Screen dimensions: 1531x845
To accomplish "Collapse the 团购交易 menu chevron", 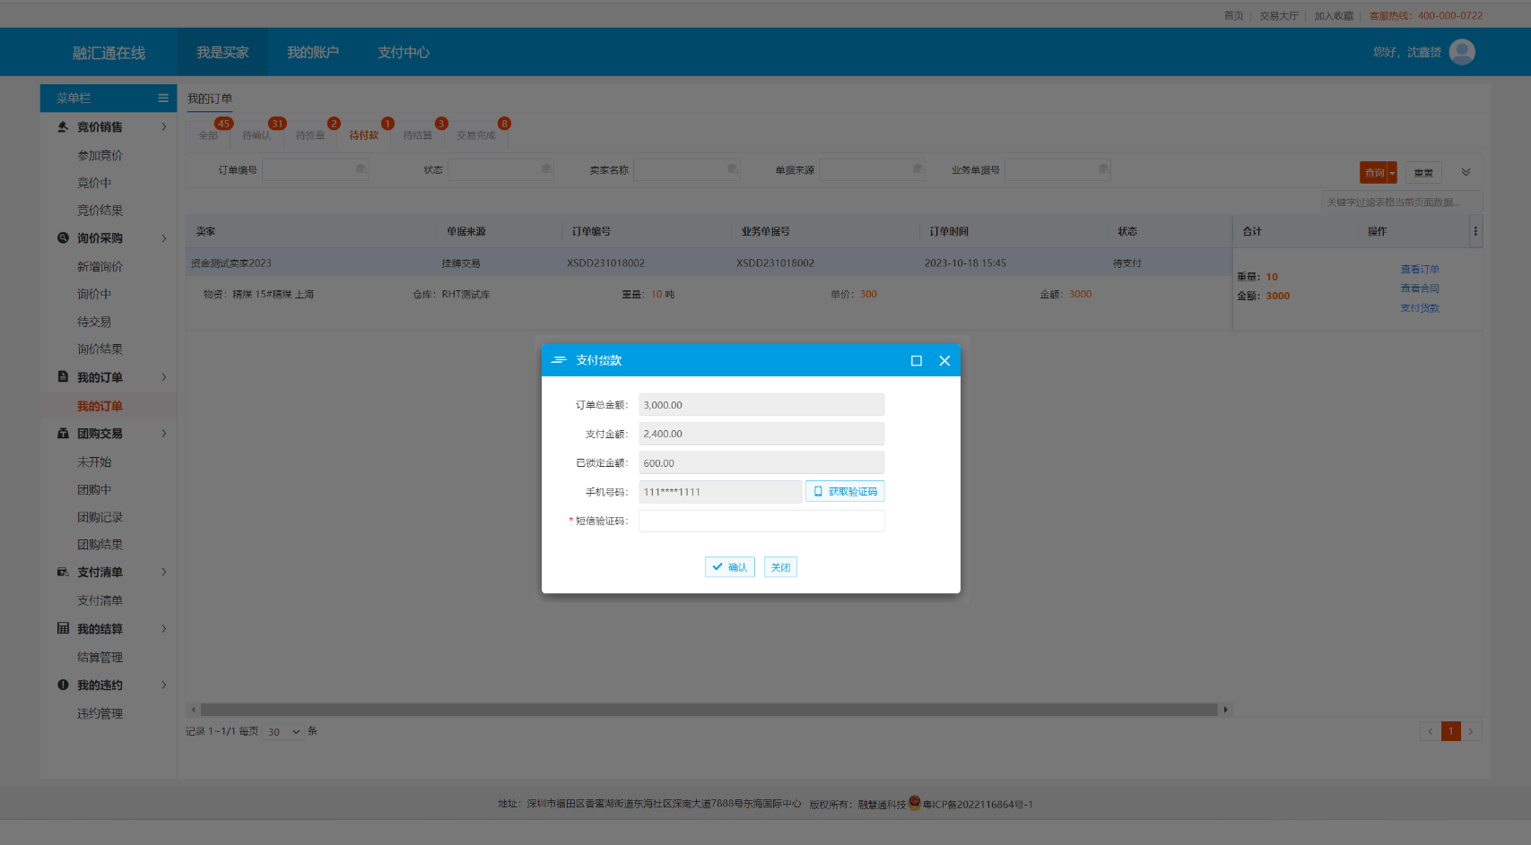I will 164,433.
